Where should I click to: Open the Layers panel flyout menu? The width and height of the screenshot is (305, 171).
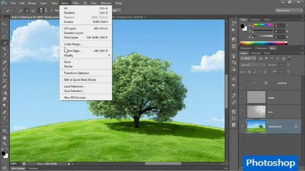[x=302, y=53]
